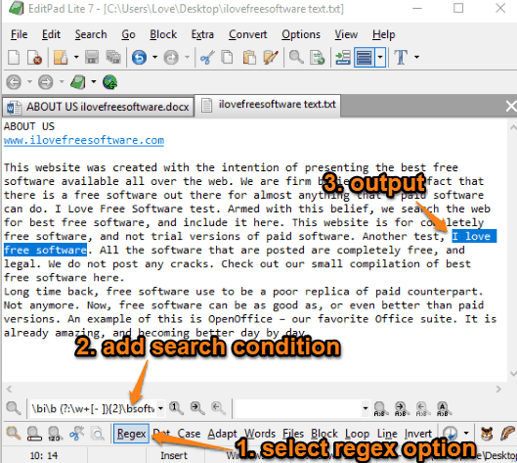Expand the word wrap options dropdown arrow
517x463 pixels.
[x=380, y=58]
